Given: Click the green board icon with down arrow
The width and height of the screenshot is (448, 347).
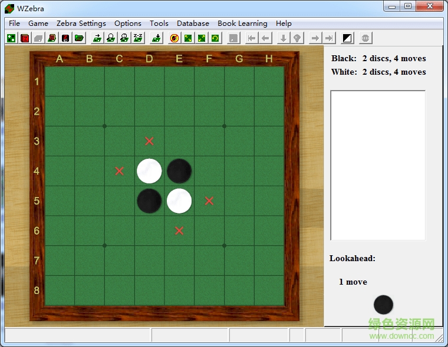Looking at the screenshot, I should [156, 38].
